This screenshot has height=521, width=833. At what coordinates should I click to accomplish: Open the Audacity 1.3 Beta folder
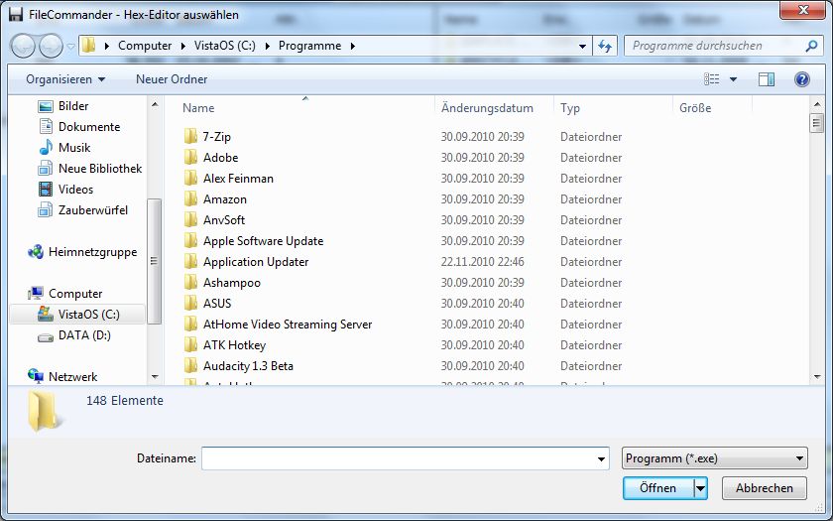pos(248,366)
